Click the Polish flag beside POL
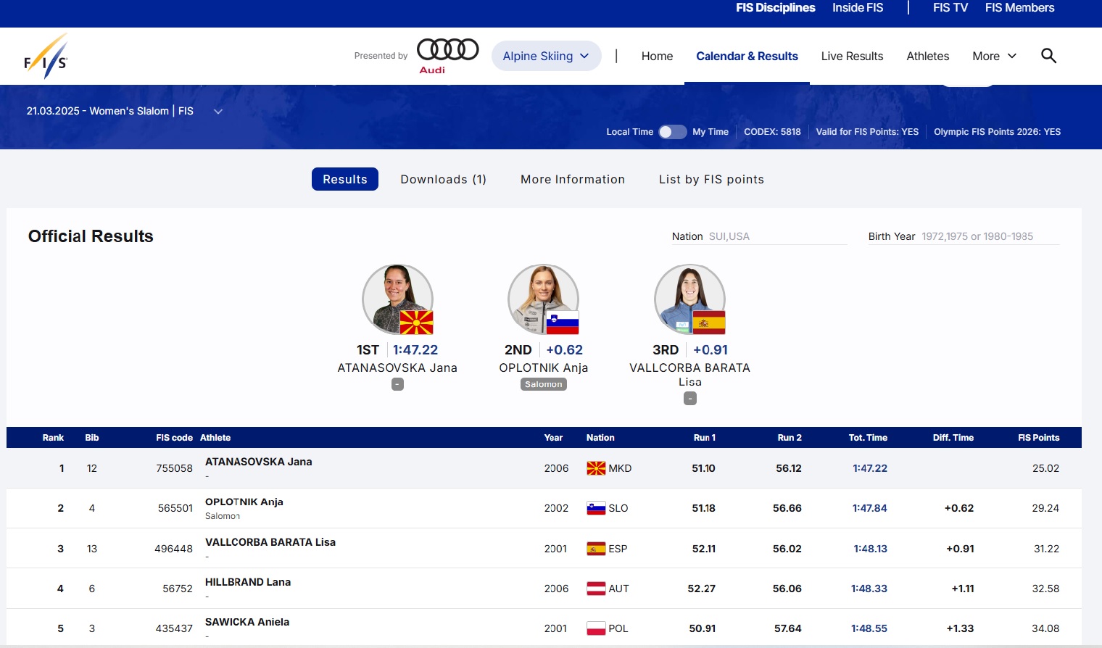Viewport: 1102px width, 648px height. coord(596,628)
